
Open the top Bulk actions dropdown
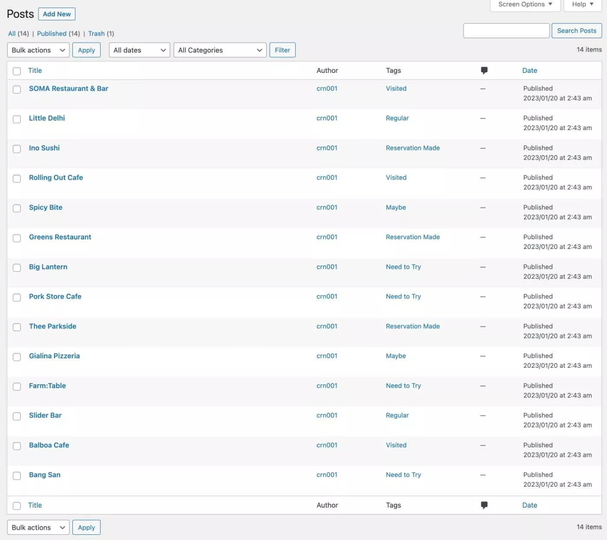pos(38,50)
